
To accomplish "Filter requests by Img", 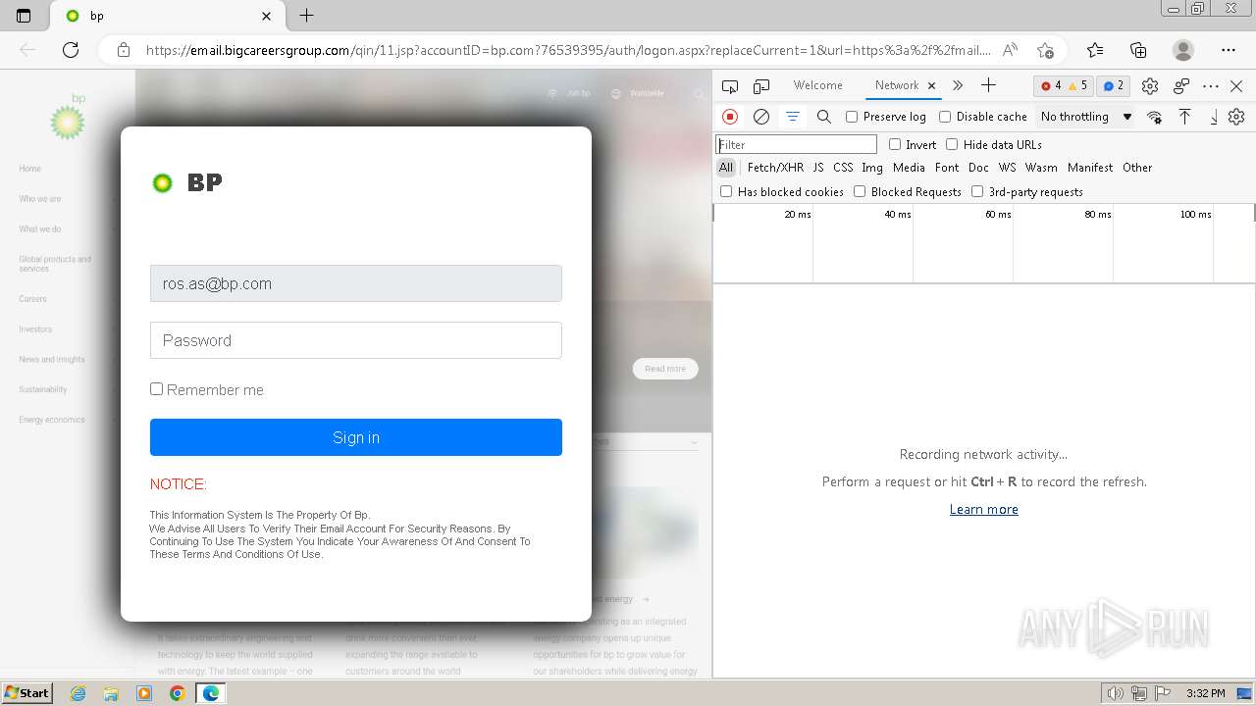I will point(872,168).
